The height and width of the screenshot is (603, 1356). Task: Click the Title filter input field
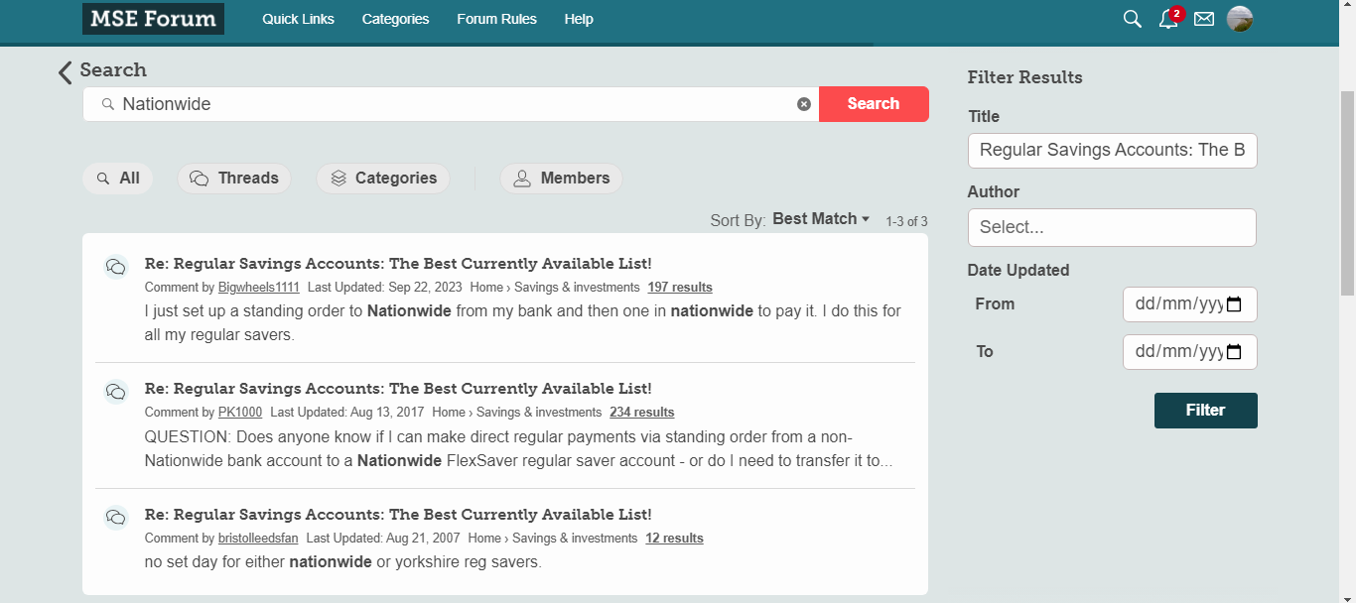[x=1112, y=151]
